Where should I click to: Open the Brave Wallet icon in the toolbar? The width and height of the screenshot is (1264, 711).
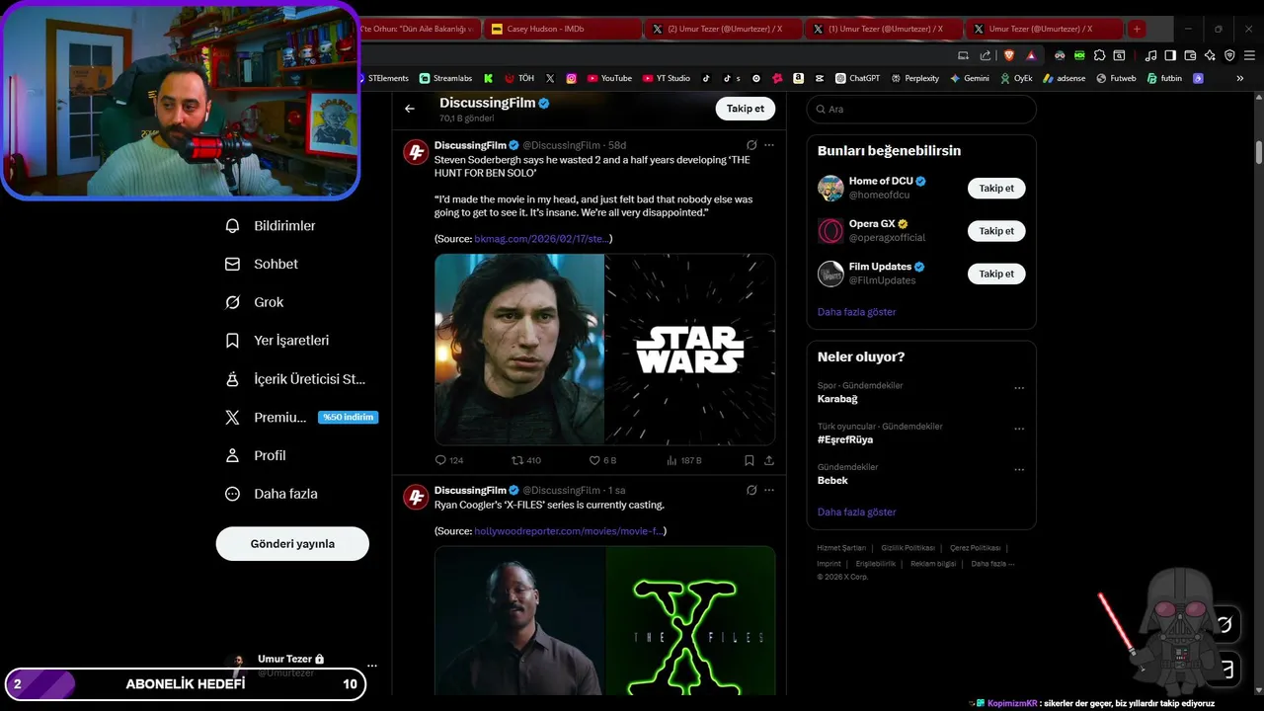[1190, 55]
